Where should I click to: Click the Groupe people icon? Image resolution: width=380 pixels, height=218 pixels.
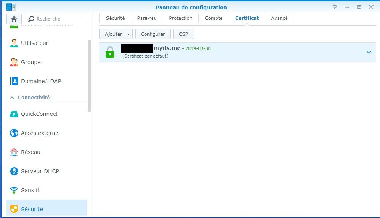14,62
